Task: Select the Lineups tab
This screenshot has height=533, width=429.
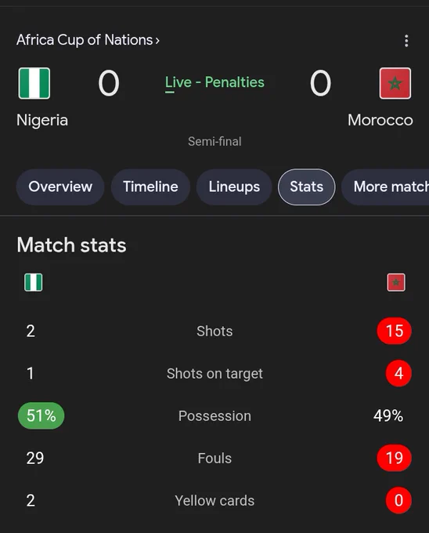Action: point(234,187)
